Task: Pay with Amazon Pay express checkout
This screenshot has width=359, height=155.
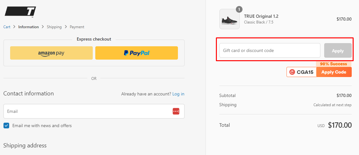Action: click(51, 53)
